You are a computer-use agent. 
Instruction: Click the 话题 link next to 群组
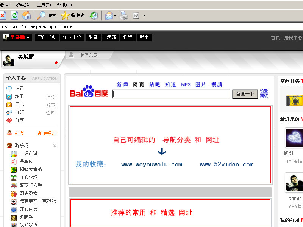[x=50, y=113]
